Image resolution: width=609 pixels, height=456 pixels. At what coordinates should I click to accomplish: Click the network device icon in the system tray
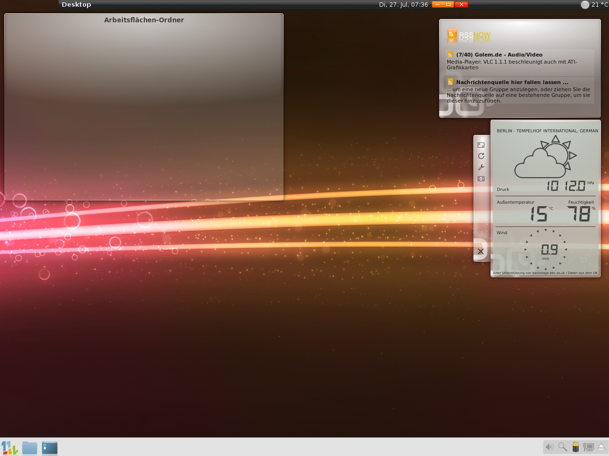pyautogui.click(x=588, y=447)
